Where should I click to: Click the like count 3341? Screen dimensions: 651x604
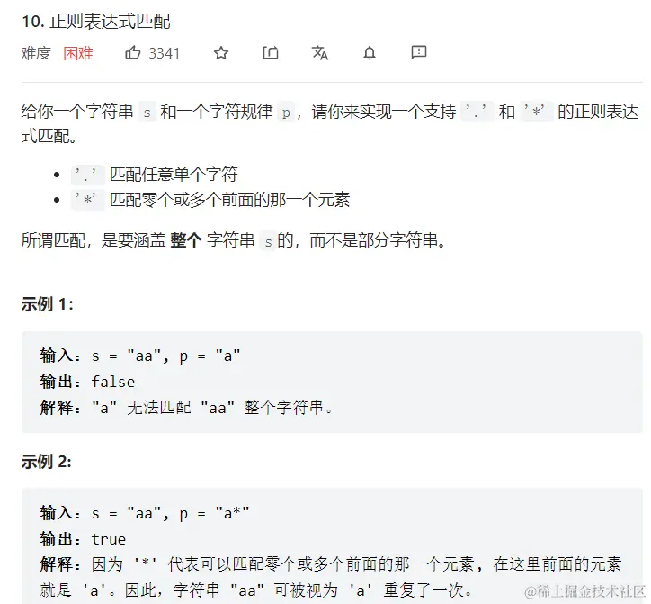(164, 53)
